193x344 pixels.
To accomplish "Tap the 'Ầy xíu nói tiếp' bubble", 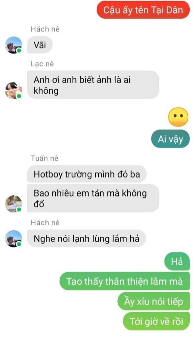I will click(x=154, y=301).
